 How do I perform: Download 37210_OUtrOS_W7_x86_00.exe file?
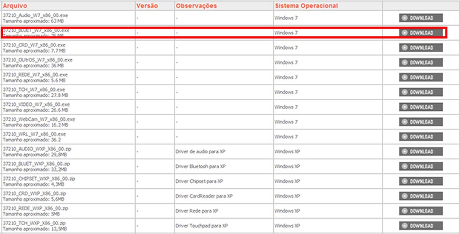[421, 62]
